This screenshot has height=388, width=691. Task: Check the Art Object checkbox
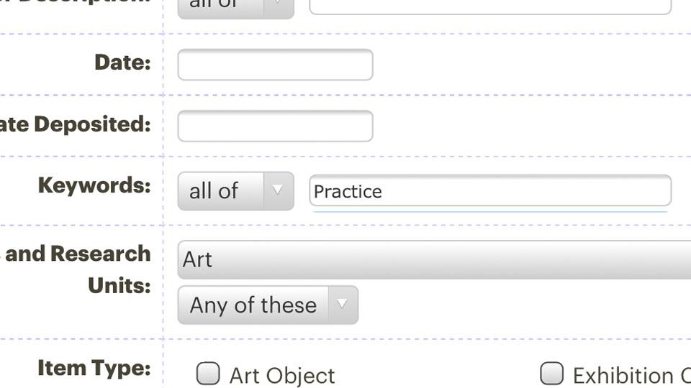(208, 374)
